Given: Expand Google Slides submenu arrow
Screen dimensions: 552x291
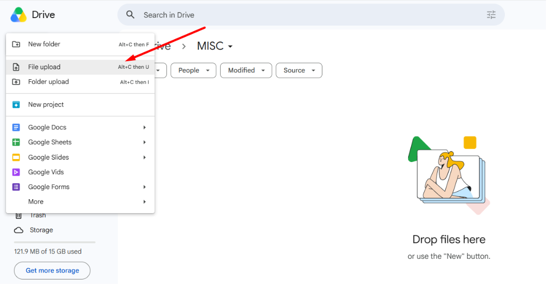Looking at the screenshot, I should (x=144, y=157).
